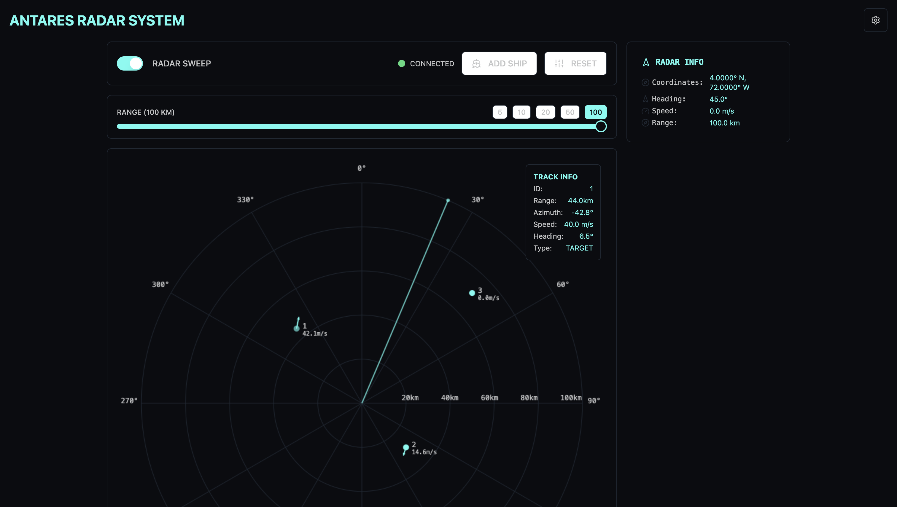The image size is (897, 507).
Task: Switch range to 50 km preset
Action: 570,112
